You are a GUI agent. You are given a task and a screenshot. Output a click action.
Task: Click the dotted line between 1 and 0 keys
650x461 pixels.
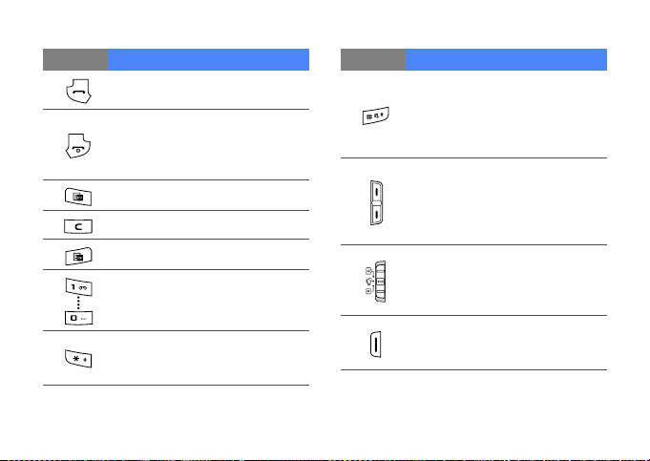75,300
